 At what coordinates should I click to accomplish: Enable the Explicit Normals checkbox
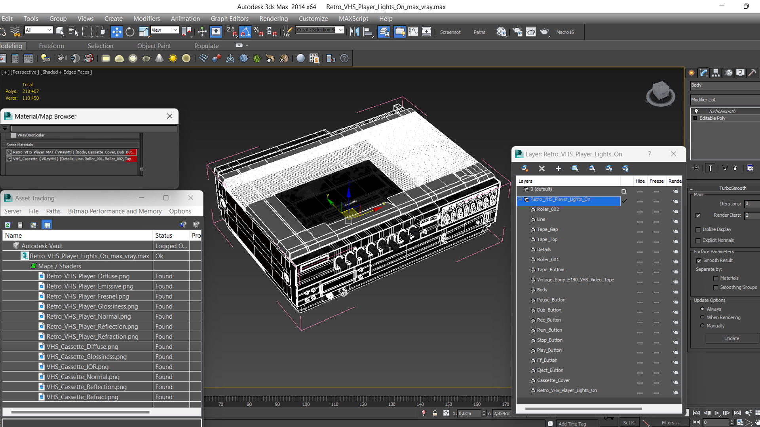click(698, 240)
